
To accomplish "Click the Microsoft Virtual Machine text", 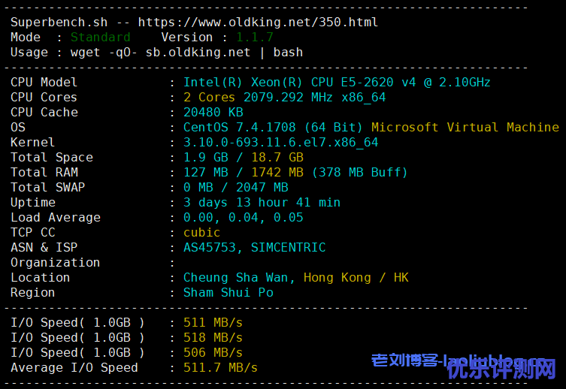I will (465, 127).
